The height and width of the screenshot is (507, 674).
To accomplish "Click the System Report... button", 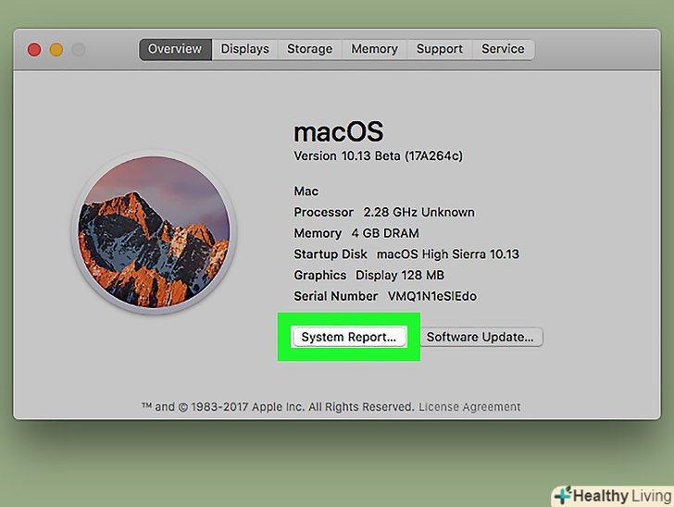I will click(x=349, y=337).
